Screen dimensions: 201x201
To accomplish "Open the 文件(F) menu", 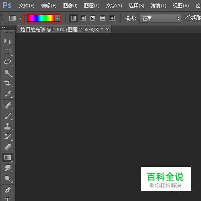I will click(x=27, y=6).
